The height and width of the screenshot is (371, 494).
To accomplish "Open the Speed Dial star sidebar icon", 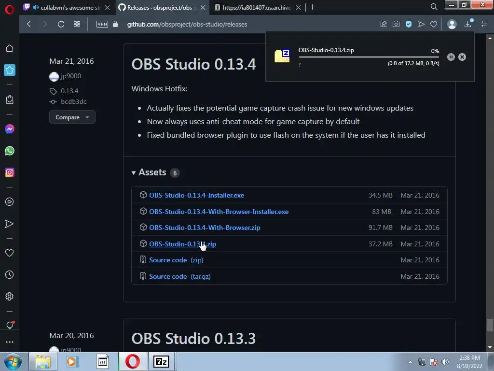I will click(10, 70).
